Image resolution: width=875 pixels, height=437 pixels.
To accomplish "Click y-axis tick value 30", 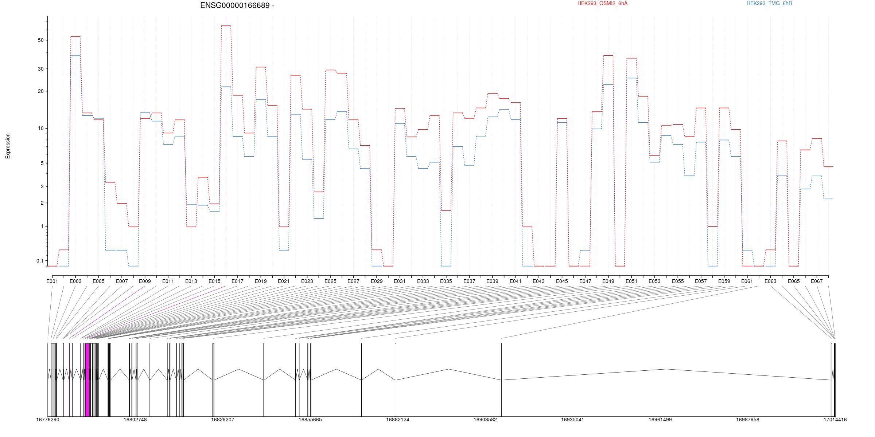I will [x=40, y=69].
